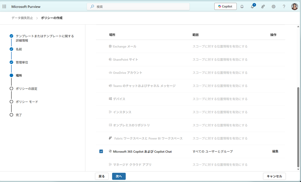Open the alerts icon with badge 1

click(x=253, y=7)
